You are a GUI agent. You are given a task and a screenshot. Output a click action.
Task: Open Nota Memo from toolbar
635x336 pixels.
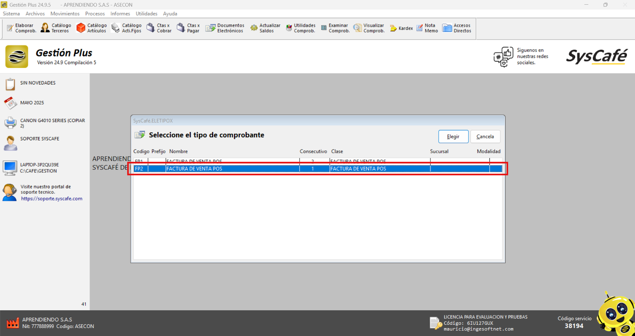click(x=427, y=28)
